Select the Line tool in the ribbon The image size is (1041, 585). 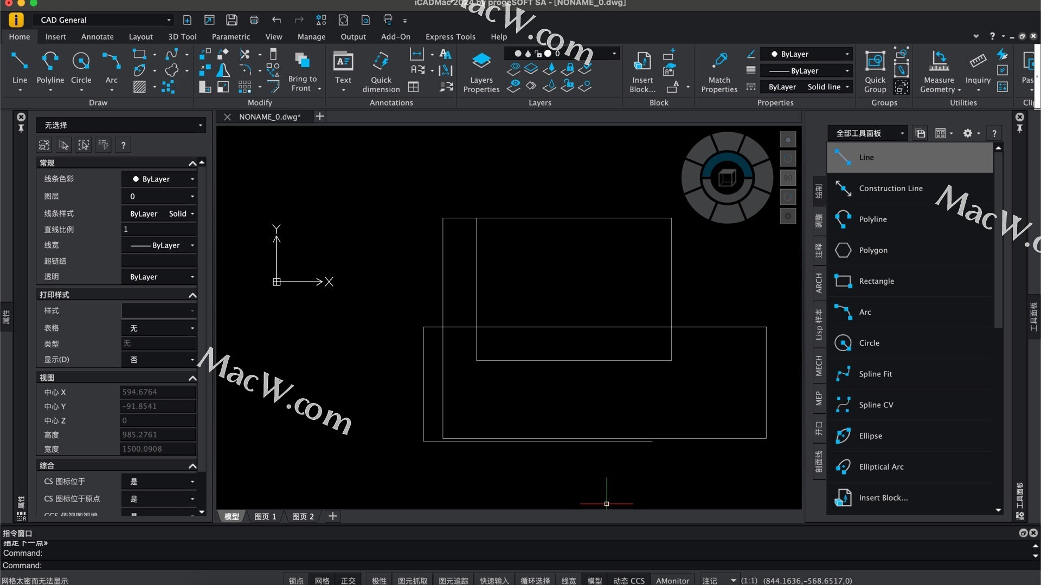20,62
